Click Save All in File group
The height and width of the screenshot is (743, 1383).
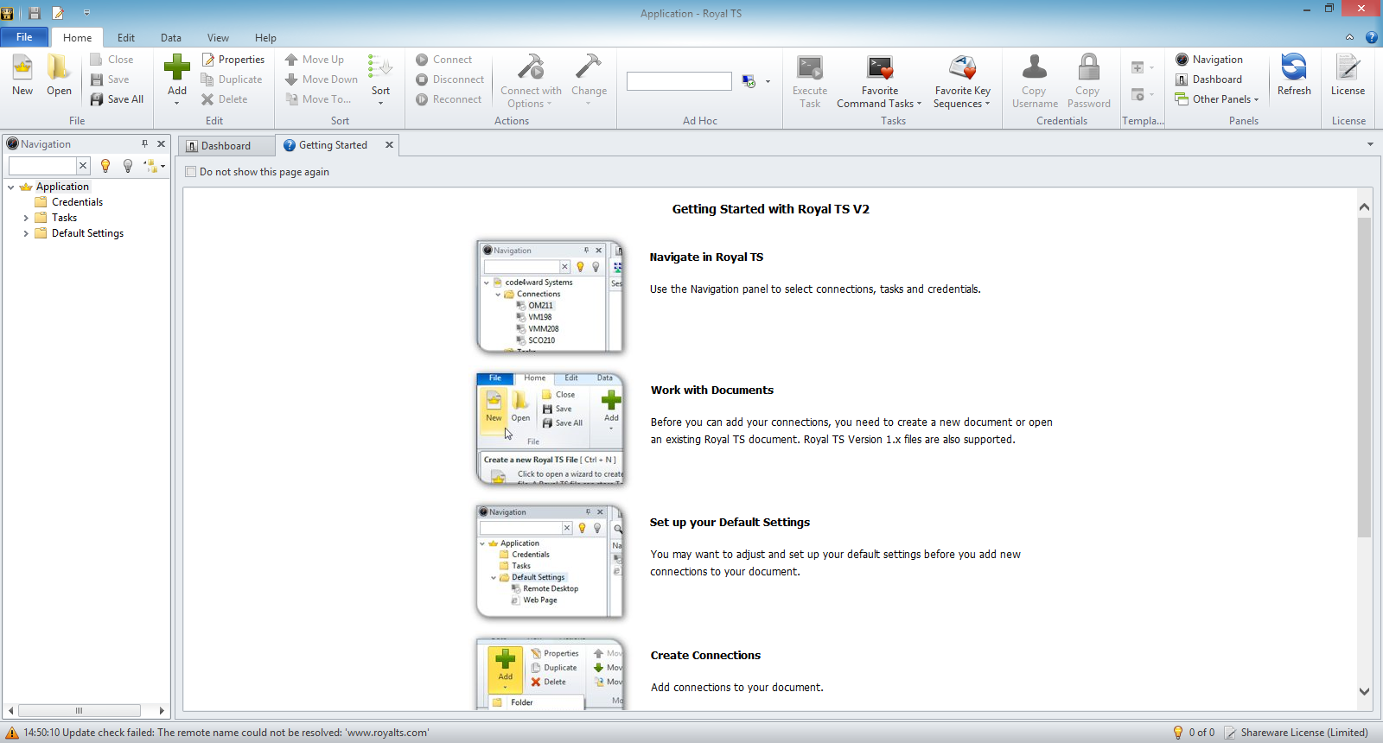(118, 99)
